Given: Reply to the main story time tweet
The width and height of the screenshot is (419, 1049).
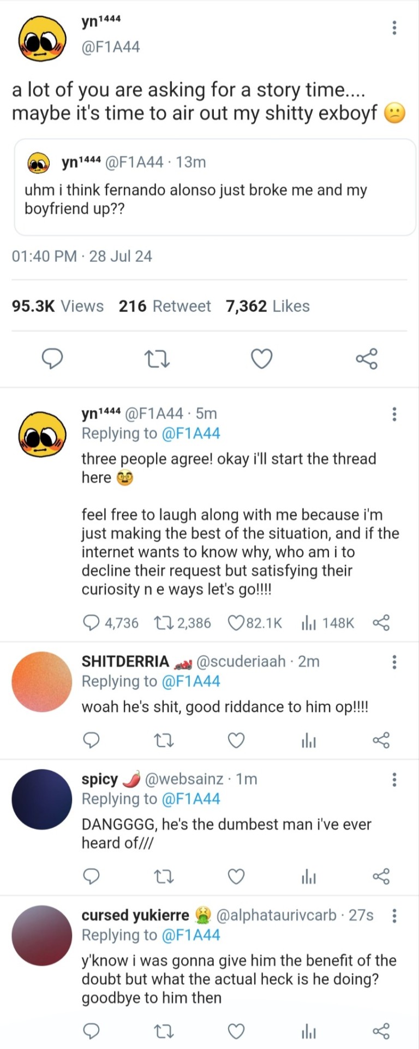Looking at the screenshot, I should point(52,358).
